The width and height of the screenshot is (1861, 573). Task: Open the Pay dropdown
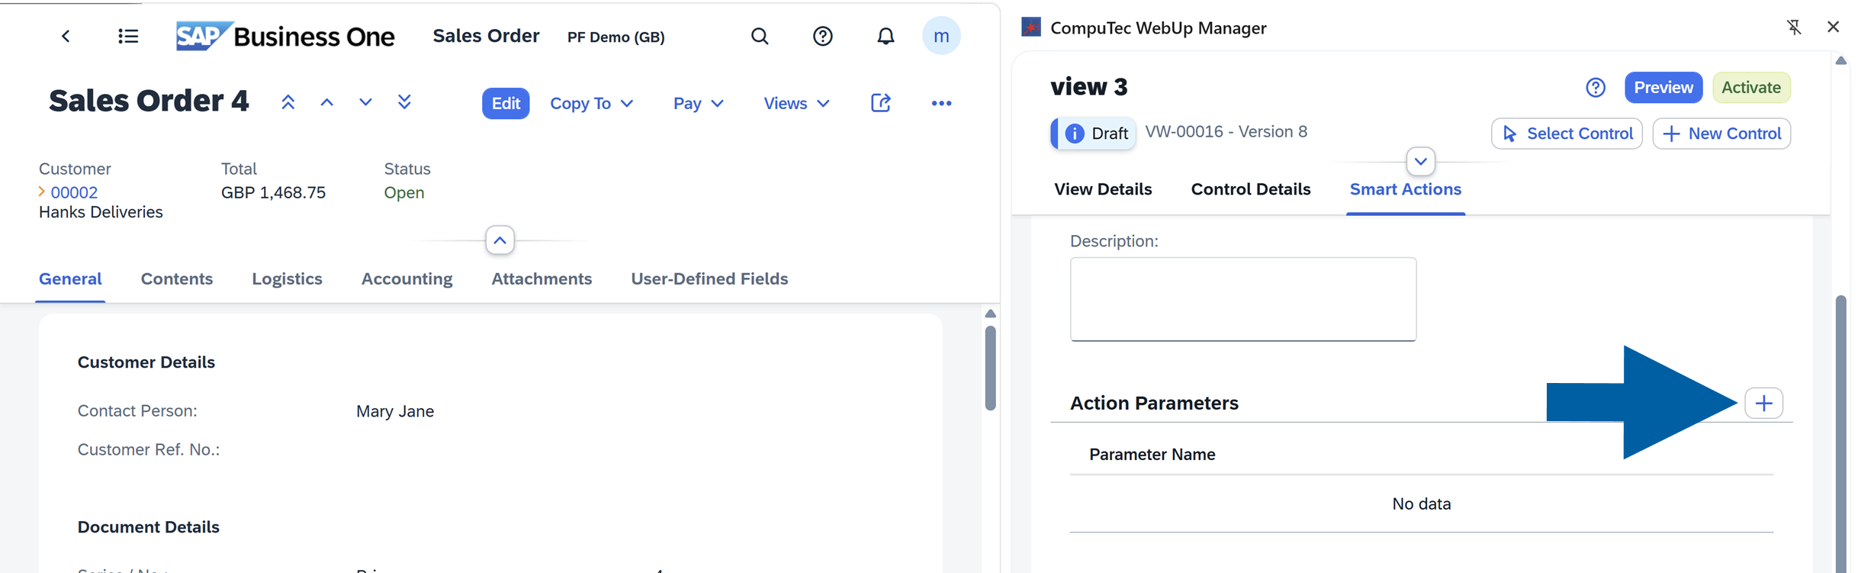[x=698, y=103]
